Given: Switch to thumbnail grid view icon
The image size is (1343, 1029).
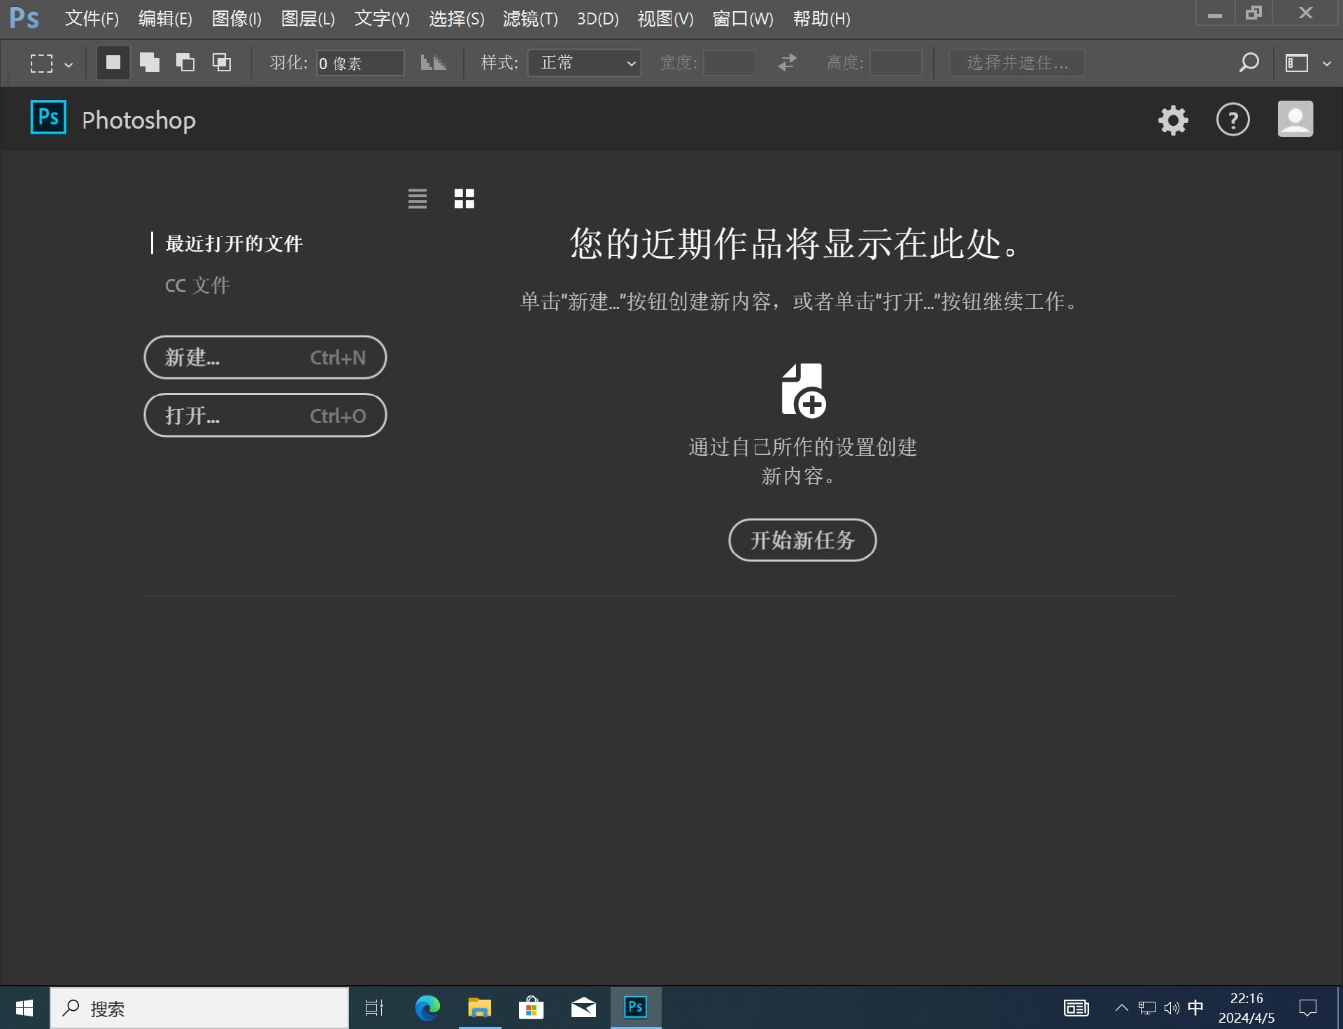Looking at the screenshot, I should point(464,199).
